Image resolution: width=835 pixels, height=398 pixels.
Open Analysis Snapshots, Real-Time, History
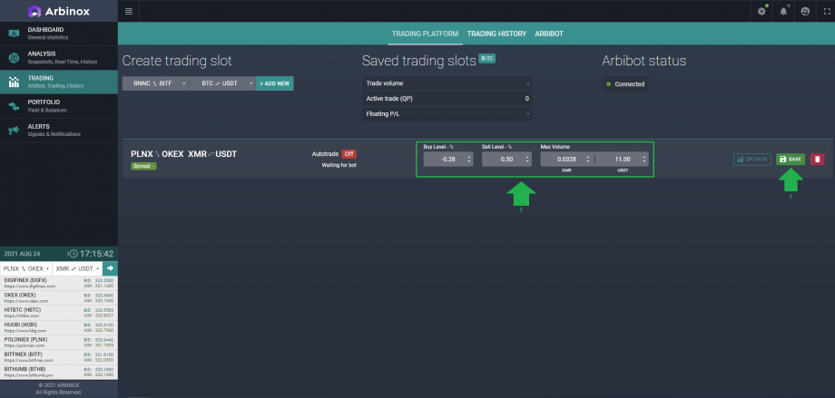59,58
